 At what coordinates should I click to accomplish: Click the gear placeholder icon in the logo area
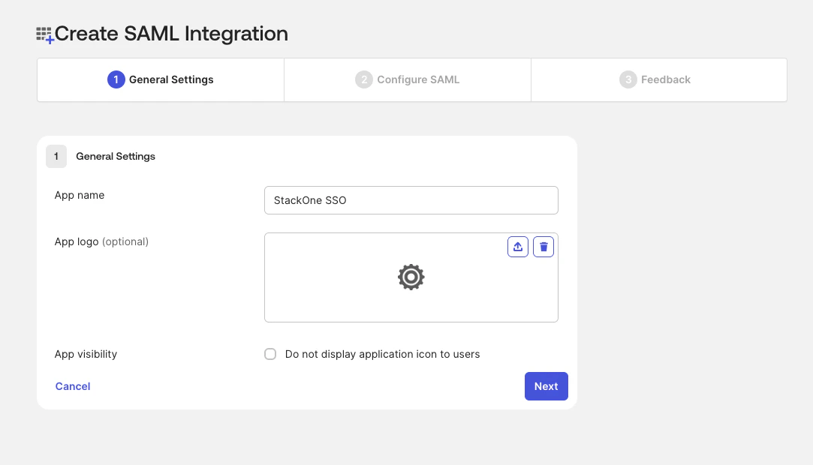coord(411,277)
